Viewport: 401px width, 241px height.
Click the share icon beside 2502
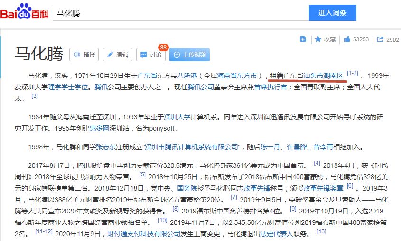pos(380,39)
